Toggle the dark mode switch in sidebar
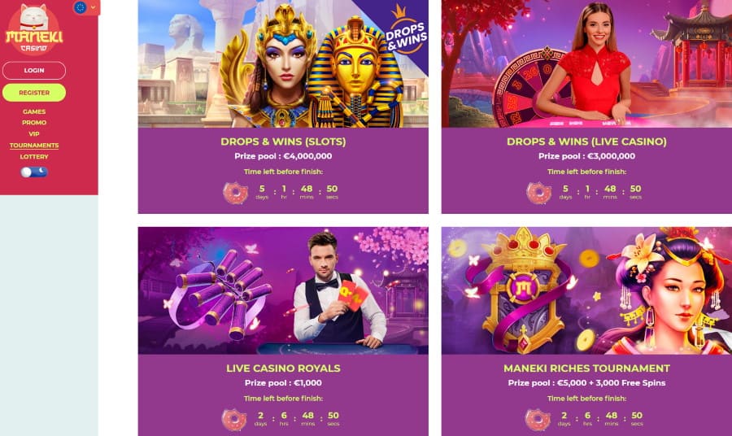 coord(33,172)
